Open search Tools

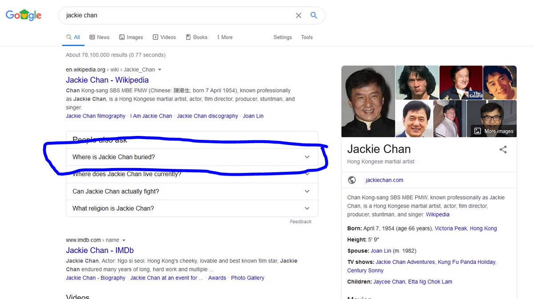[307, 37]
